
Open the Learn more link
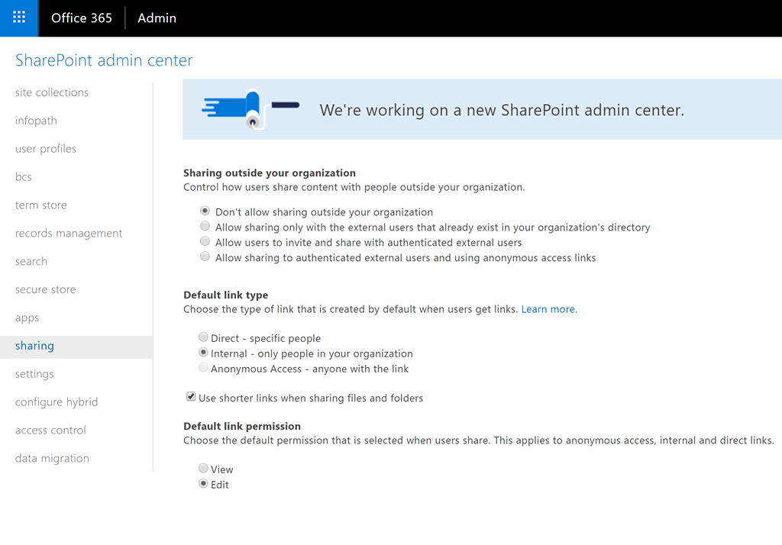pyautogui.click(x=548, y=309)
